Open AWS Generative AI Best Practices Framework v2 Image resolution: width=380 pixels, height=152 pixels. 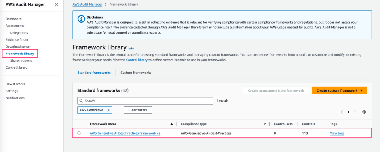point(125,133)
